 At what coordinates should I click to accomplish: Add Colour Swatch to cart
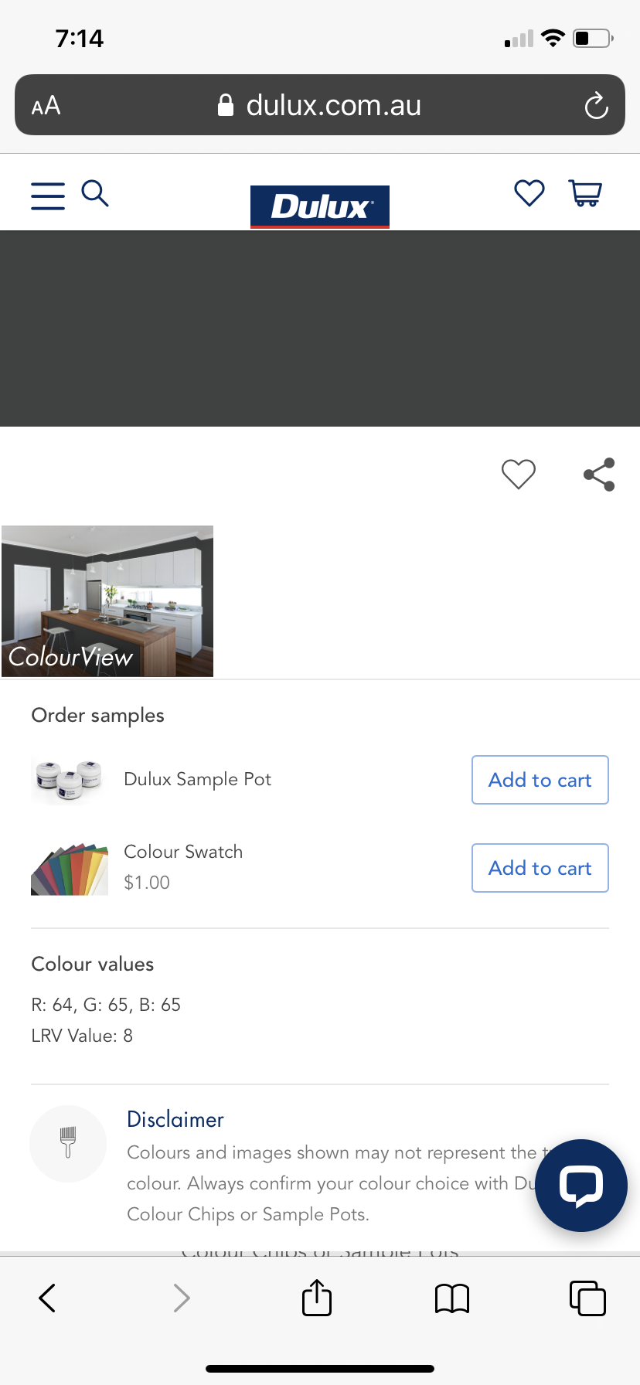click(x=540, y=868)
